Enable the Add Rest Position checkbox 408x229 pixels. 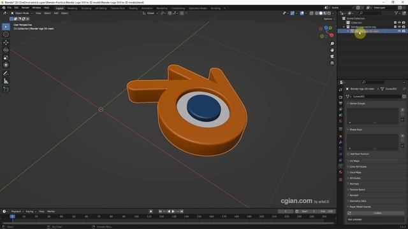tap(349, 154)
